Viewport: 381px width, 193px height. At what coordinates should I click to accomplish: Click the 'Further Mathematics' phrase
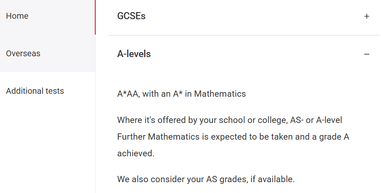coord(158,137)
